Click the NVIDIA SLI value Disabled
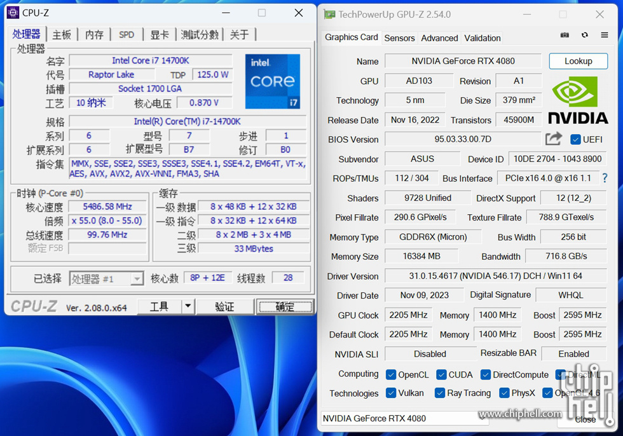The image size is (623, 436). coord(430,354)
